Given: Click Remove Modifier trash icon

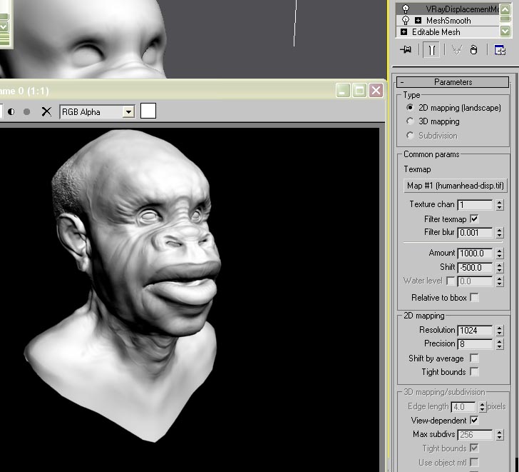Looking at the screenshot, I should tap(473, 50).
